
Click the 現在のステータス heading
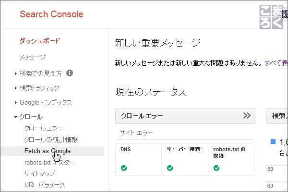point(151,92)
